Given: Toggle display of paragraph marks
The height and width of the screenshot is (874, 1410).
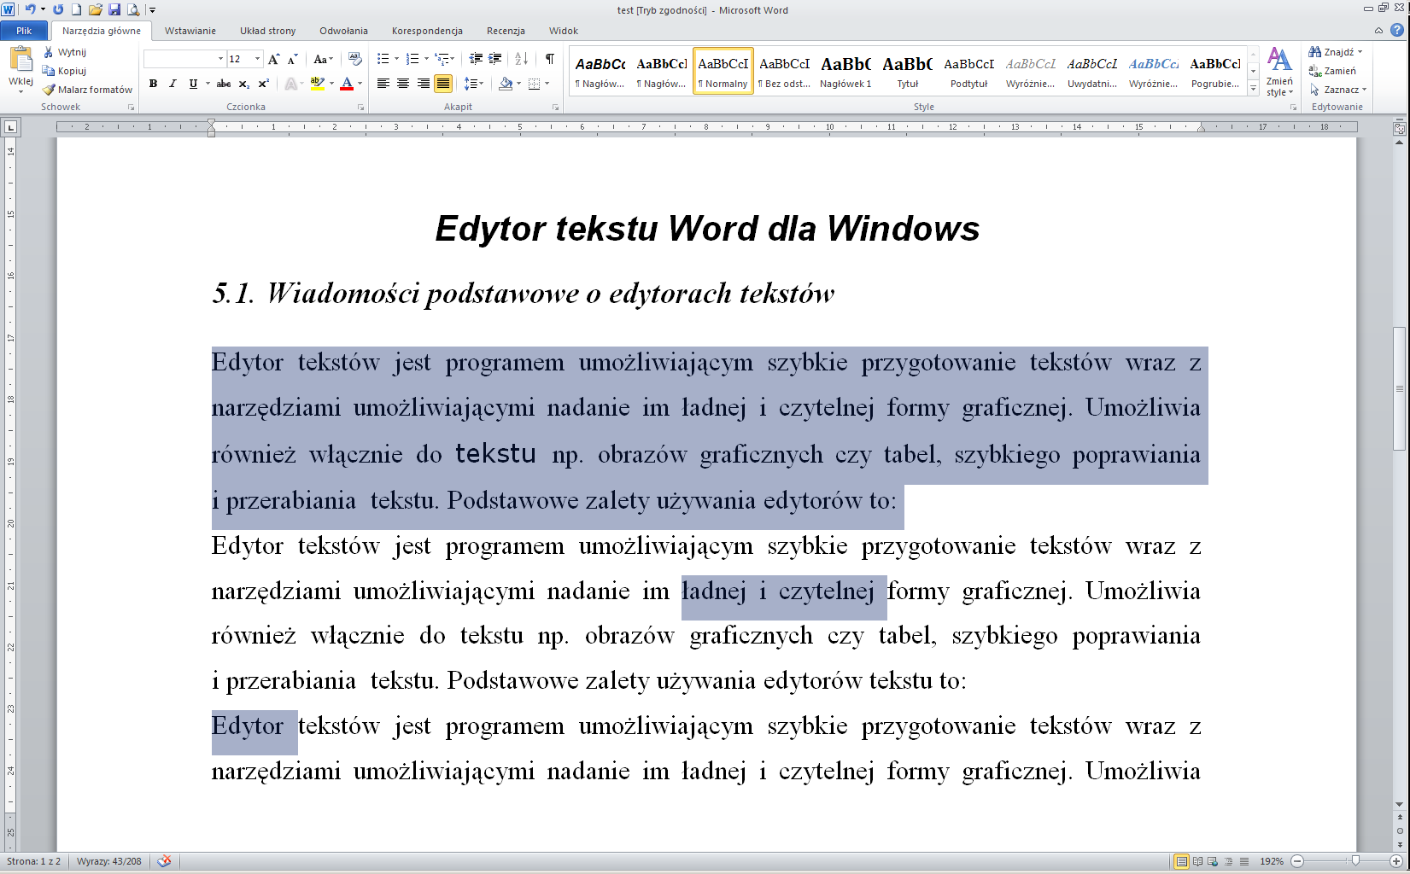Looking at the screenshot, I should coord(550,59).
